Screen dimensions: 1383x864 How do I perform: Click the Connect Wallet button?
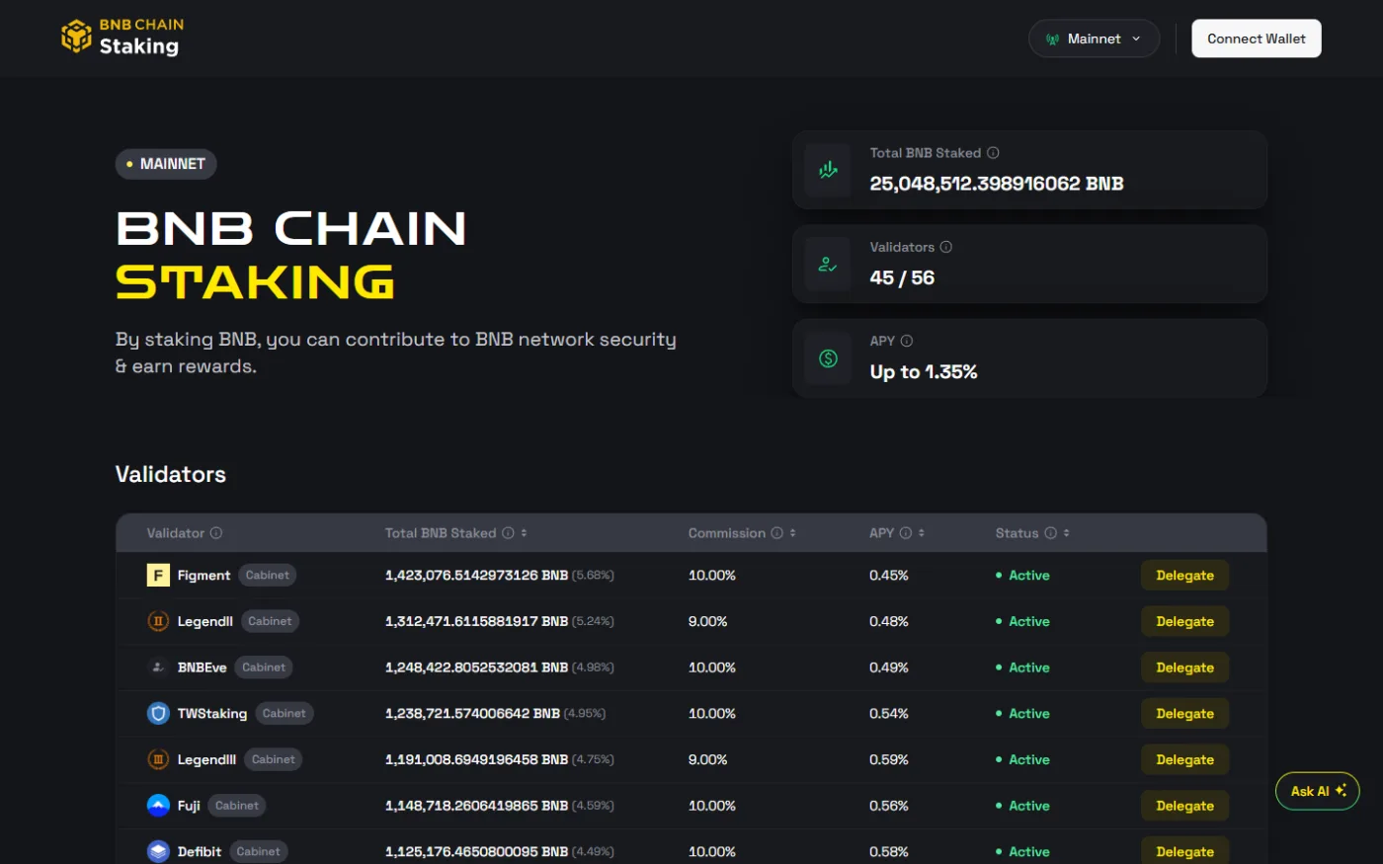point(1256,39)
